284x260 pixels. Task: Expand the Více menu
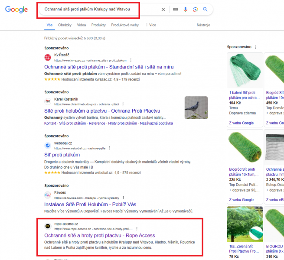151,25
